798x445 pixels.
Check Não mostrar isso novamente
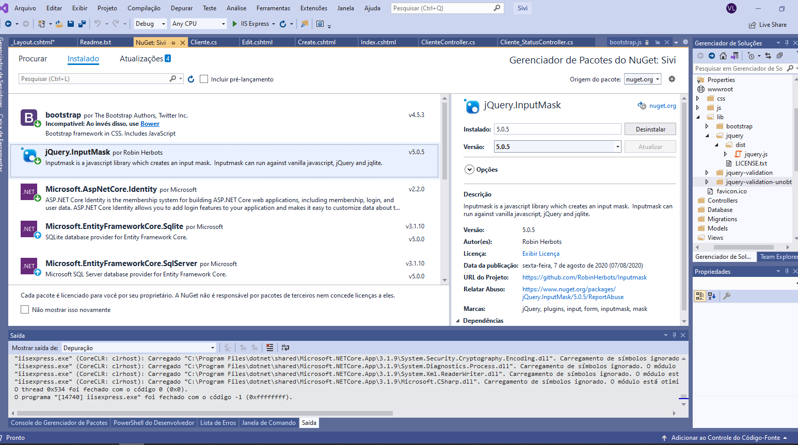[x=25, y=309]
